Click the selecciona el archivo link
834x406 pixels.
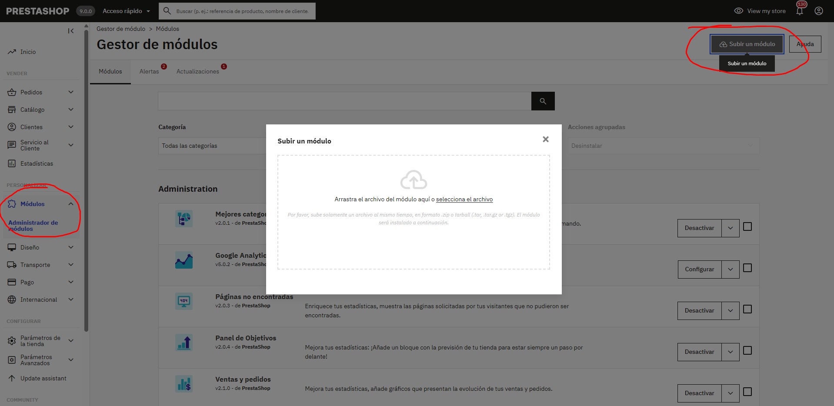tap(464, 199)
